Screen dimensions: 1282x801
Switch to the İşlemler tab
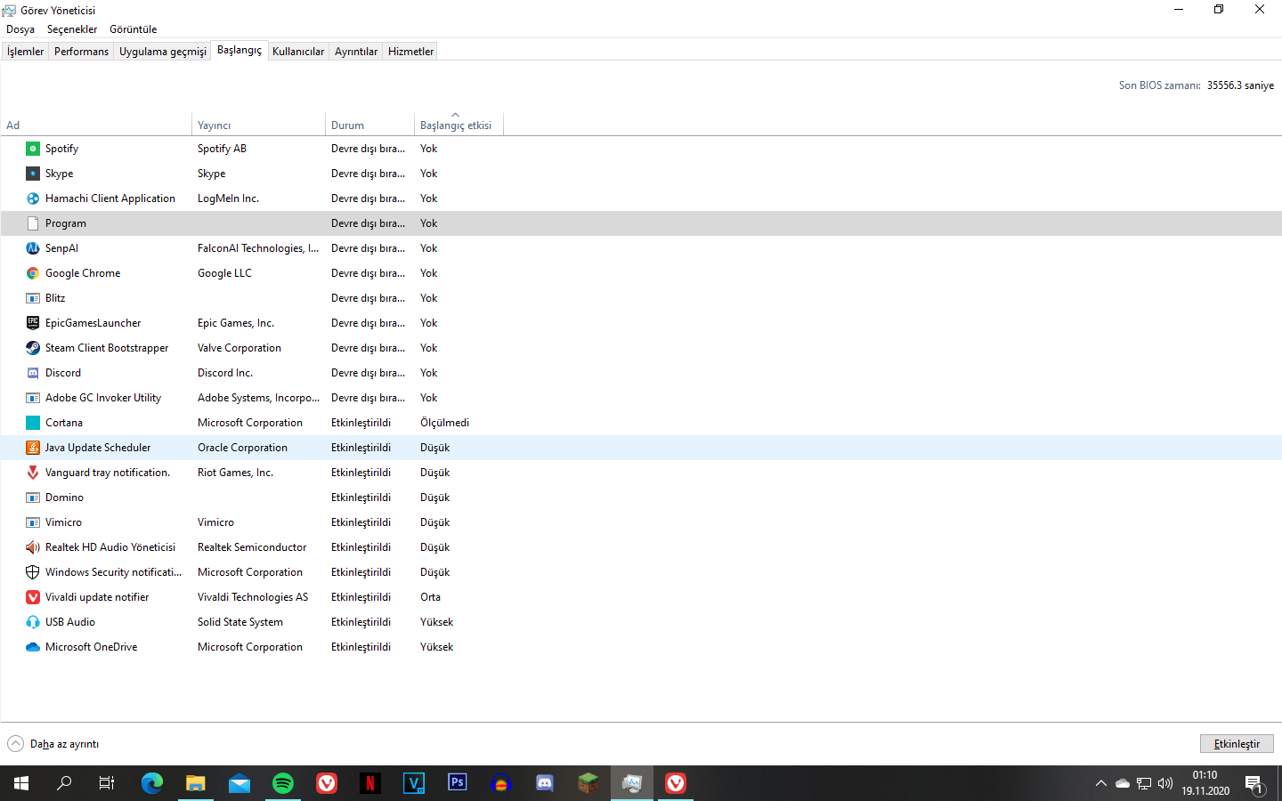coord(25,52)
